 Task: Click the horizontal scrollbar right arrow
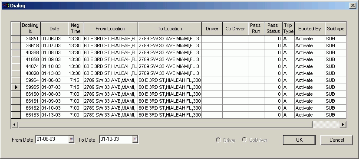click(343, 124)
